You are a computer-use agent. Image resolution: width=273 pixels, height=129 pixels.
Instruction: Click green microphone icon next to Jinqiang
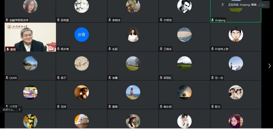pos(212,20)
